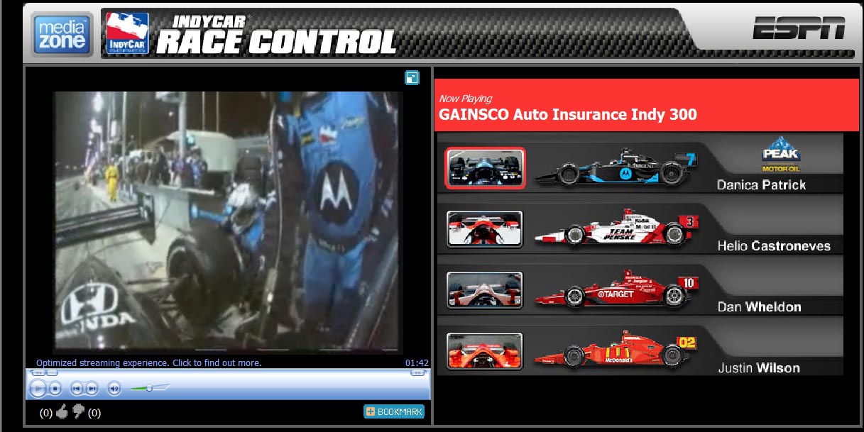This screenshot has height=432, width=864.
Task: Click the Play button in the media player
Action: pos(38,388)
